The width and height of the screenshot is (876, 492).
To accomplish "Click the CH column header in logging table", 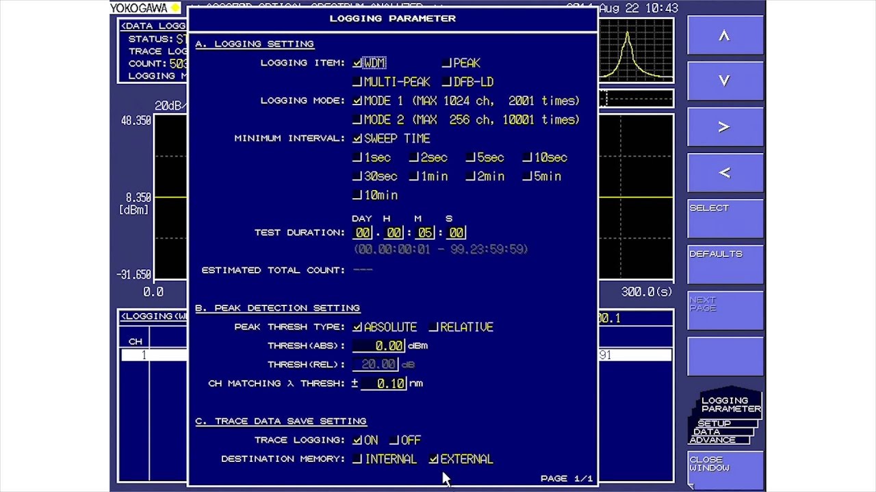I will click(x=136, y=341).
